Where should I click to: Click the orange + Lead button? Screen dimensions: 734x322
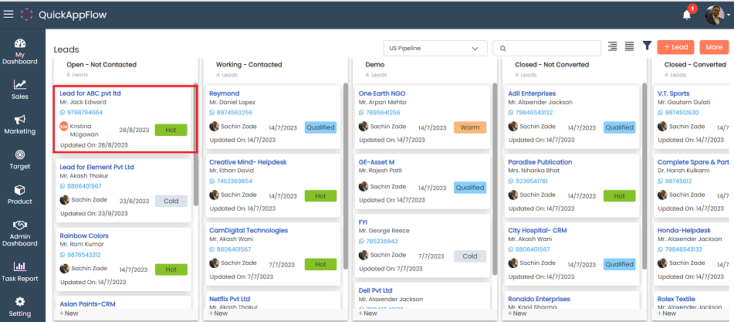(x=675, y=47)
